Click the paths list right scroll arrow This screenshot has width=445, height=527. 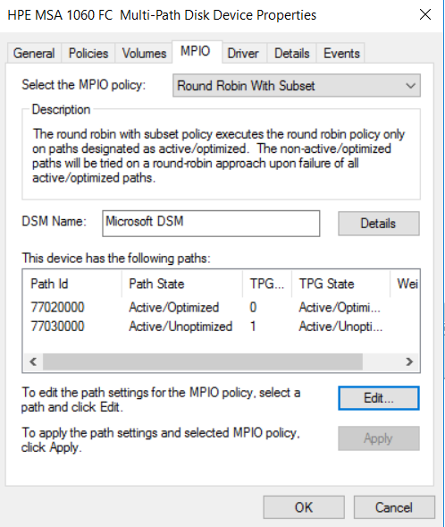[x=409, y=362]
